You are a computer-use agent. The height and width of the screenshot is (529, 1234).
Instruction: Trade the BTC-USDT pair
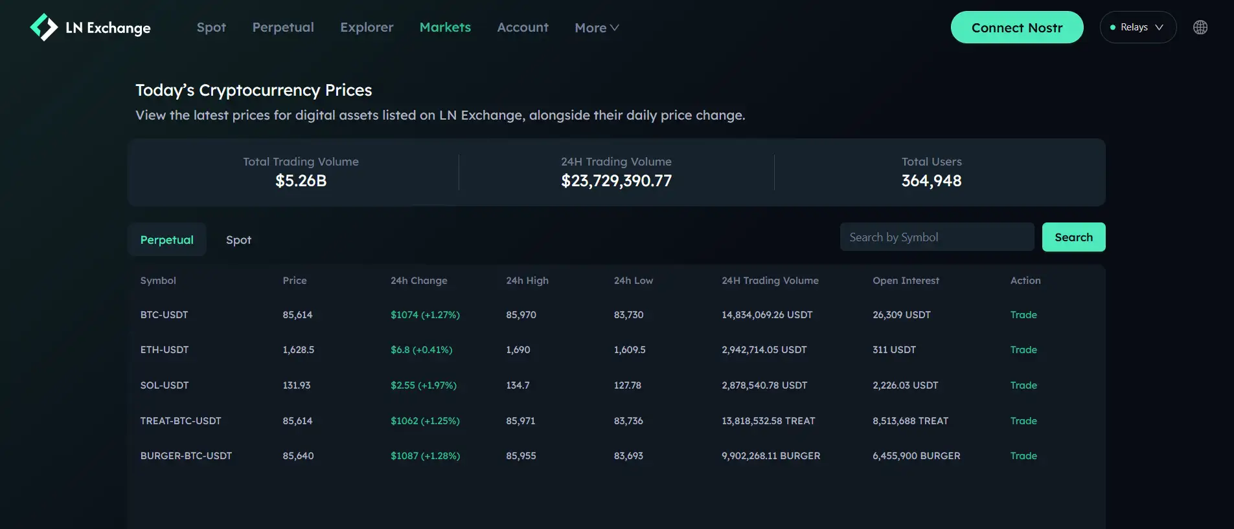point(1023,315)
